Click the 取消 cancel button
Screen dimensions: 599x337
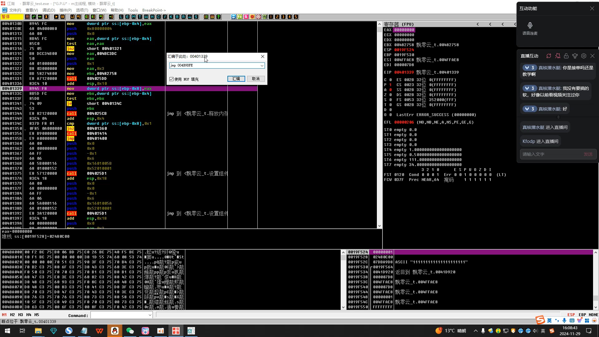tap(256, 79)
